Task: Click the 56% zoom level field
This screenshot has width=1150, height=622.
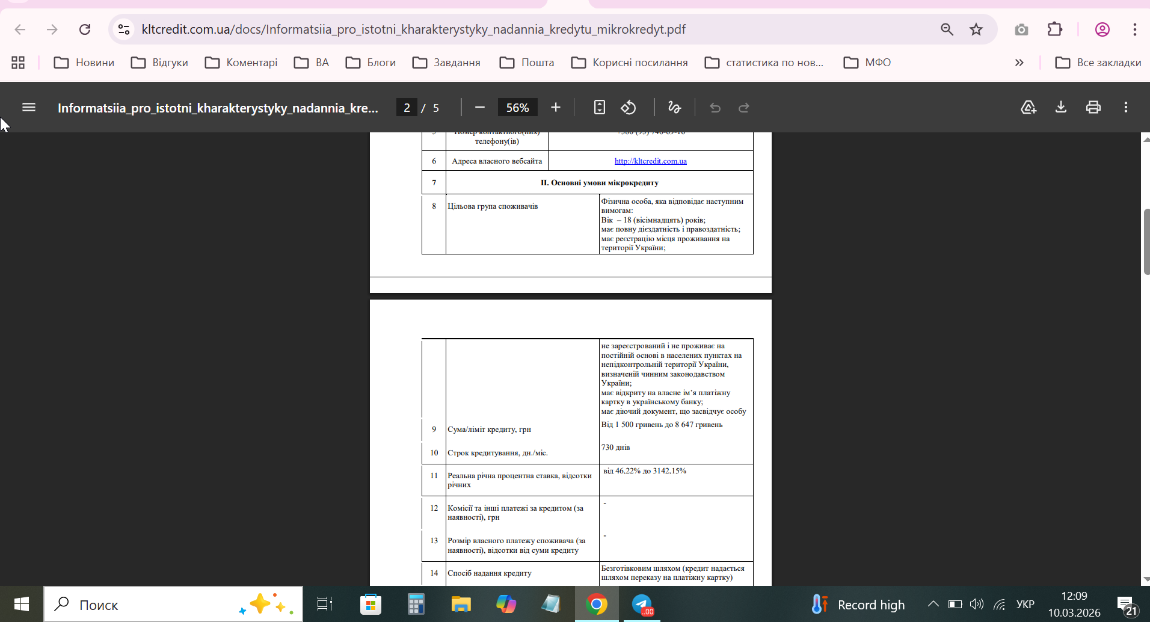Action: click(x=517, y=108)
